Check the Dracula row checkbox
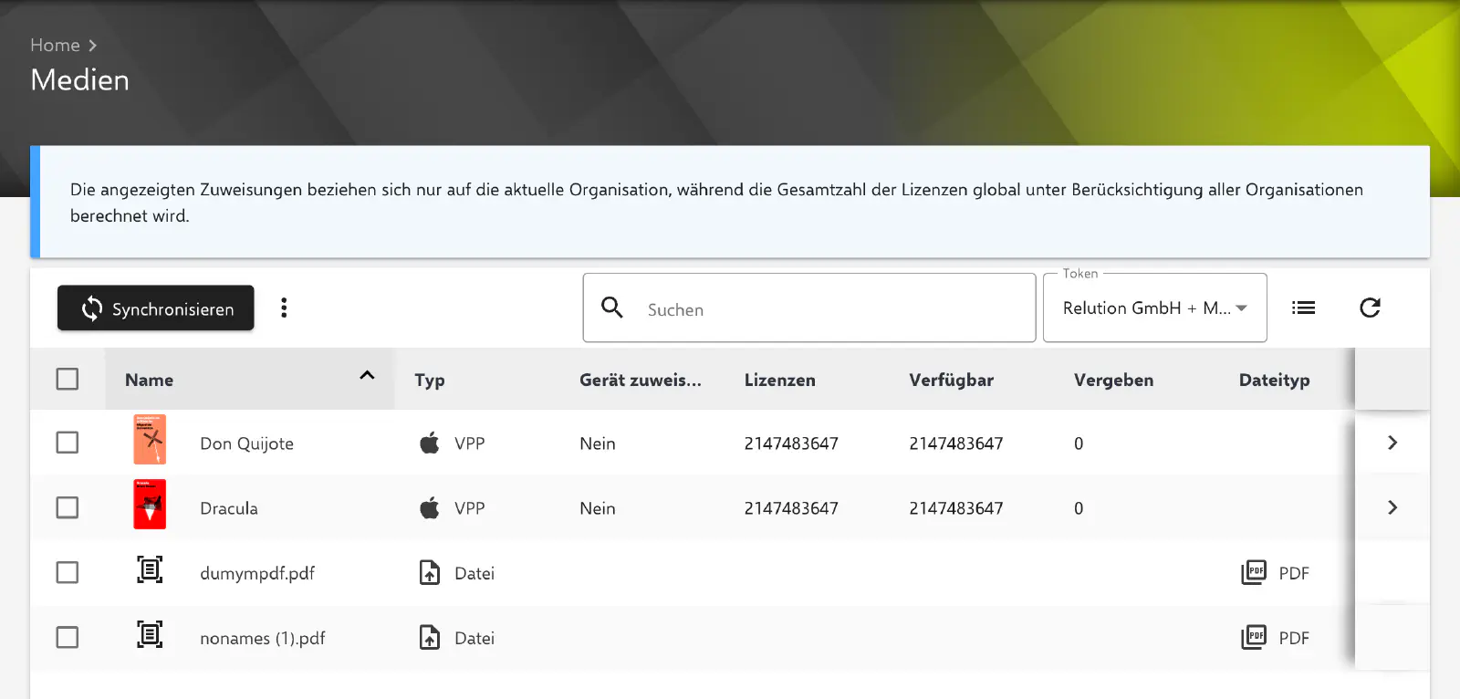The image size is (1460, 699). point(68,507)
